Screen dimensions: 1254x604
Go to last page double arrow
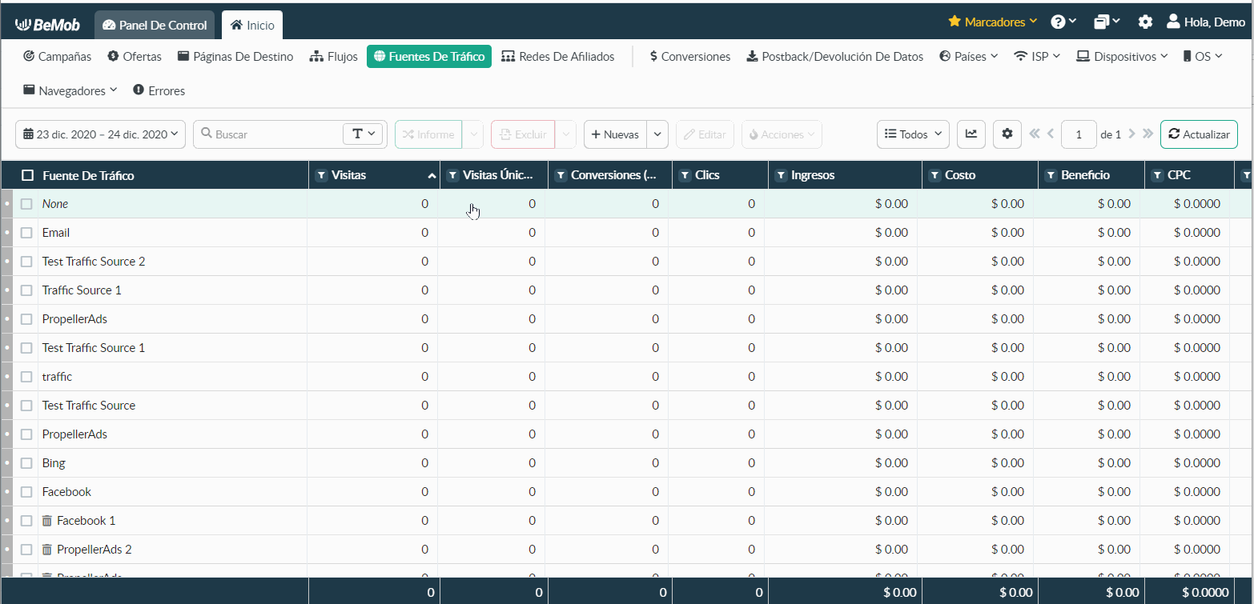1147,134
